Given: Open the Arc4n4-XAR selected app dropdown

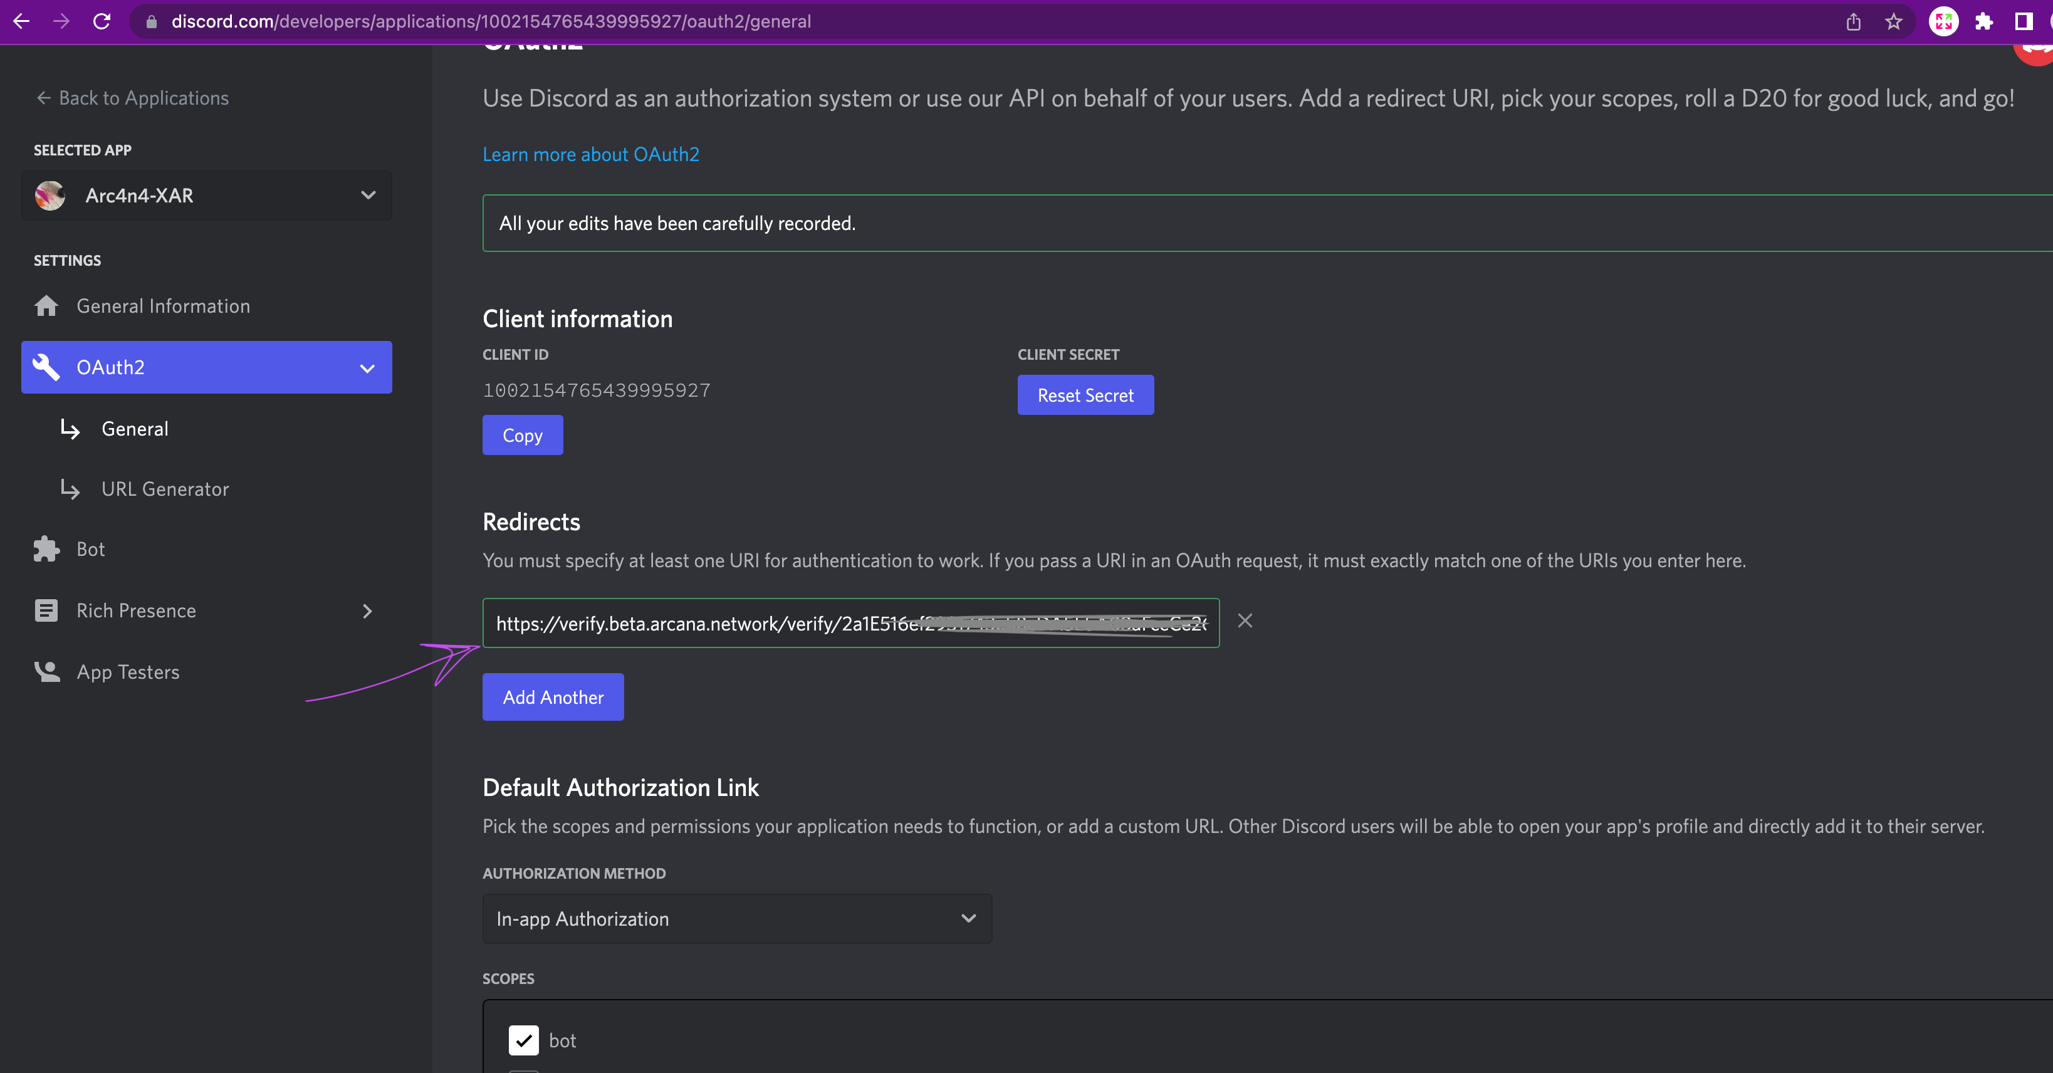Looking at the screenshot, I should click(206, 196).
